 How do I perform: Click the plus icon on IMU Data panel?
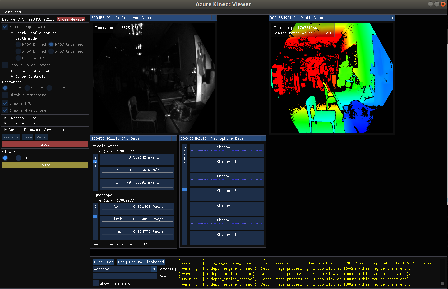[x=174, y=139]
